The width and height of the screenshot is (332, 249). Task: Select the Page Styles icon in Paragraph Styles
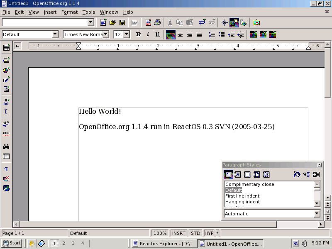[257, 175]
